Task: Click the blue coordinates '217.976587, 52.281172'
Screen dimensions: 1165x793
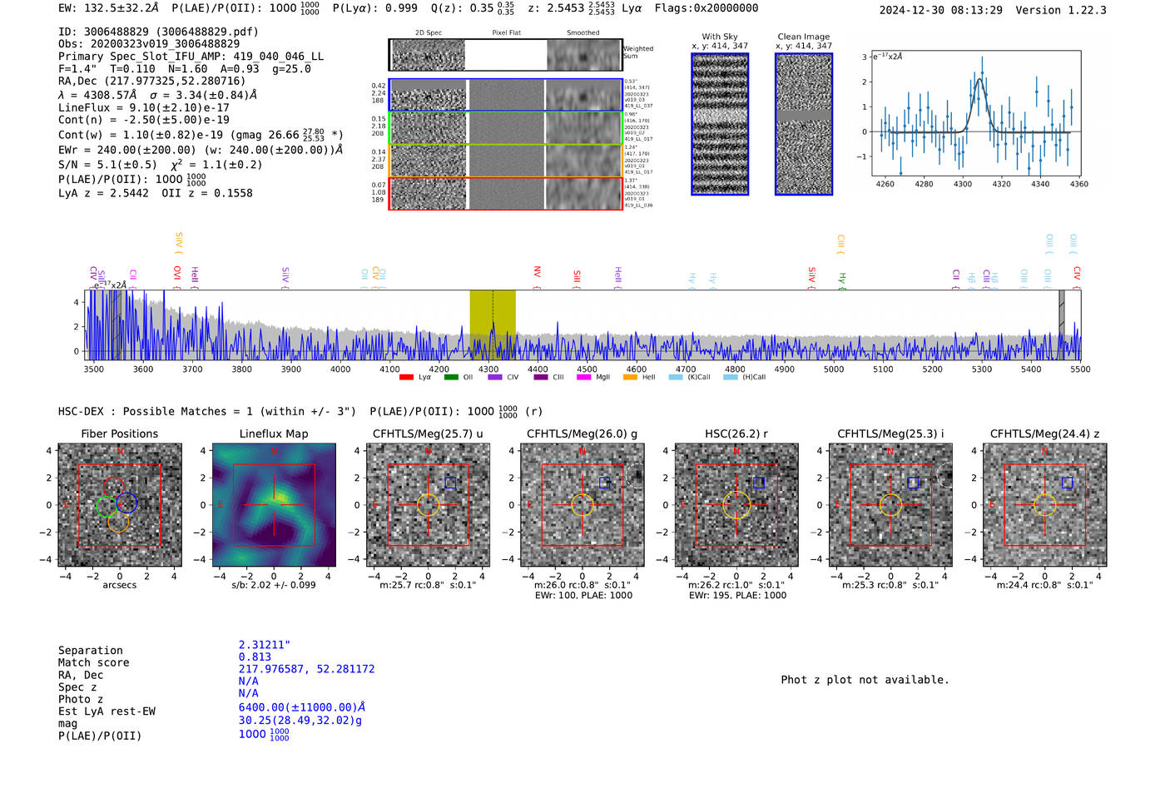Action: tap(306, 669)
